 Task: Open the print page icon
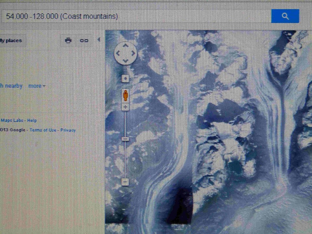click(x=68, y=40)
